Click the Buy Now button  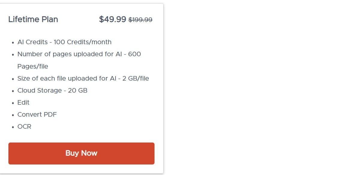[x=81, y=153]
